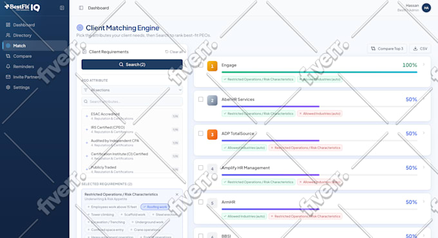
Task: Tick the checkbox for ArmHR
Action: coord(200,202)
